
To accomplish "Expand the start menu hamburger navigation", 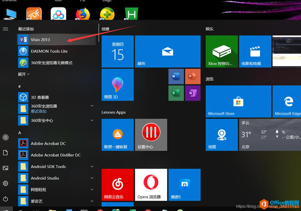I will (6, 29).
